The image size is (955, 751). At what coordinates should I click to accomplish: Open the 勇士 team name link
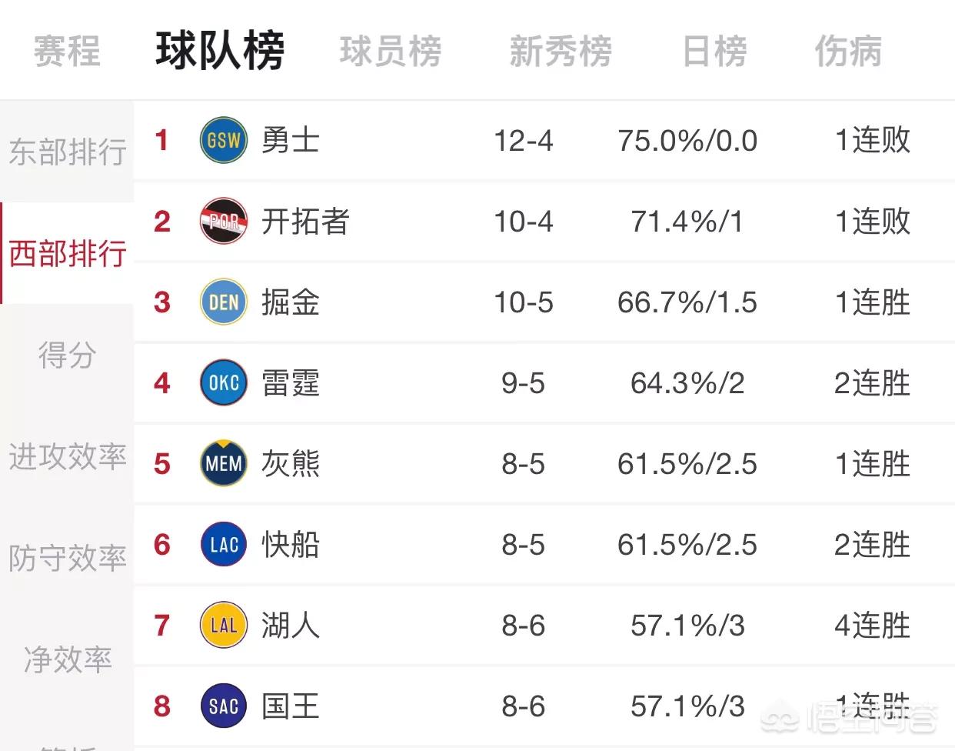pyautogui.click(x=290, y=140)
